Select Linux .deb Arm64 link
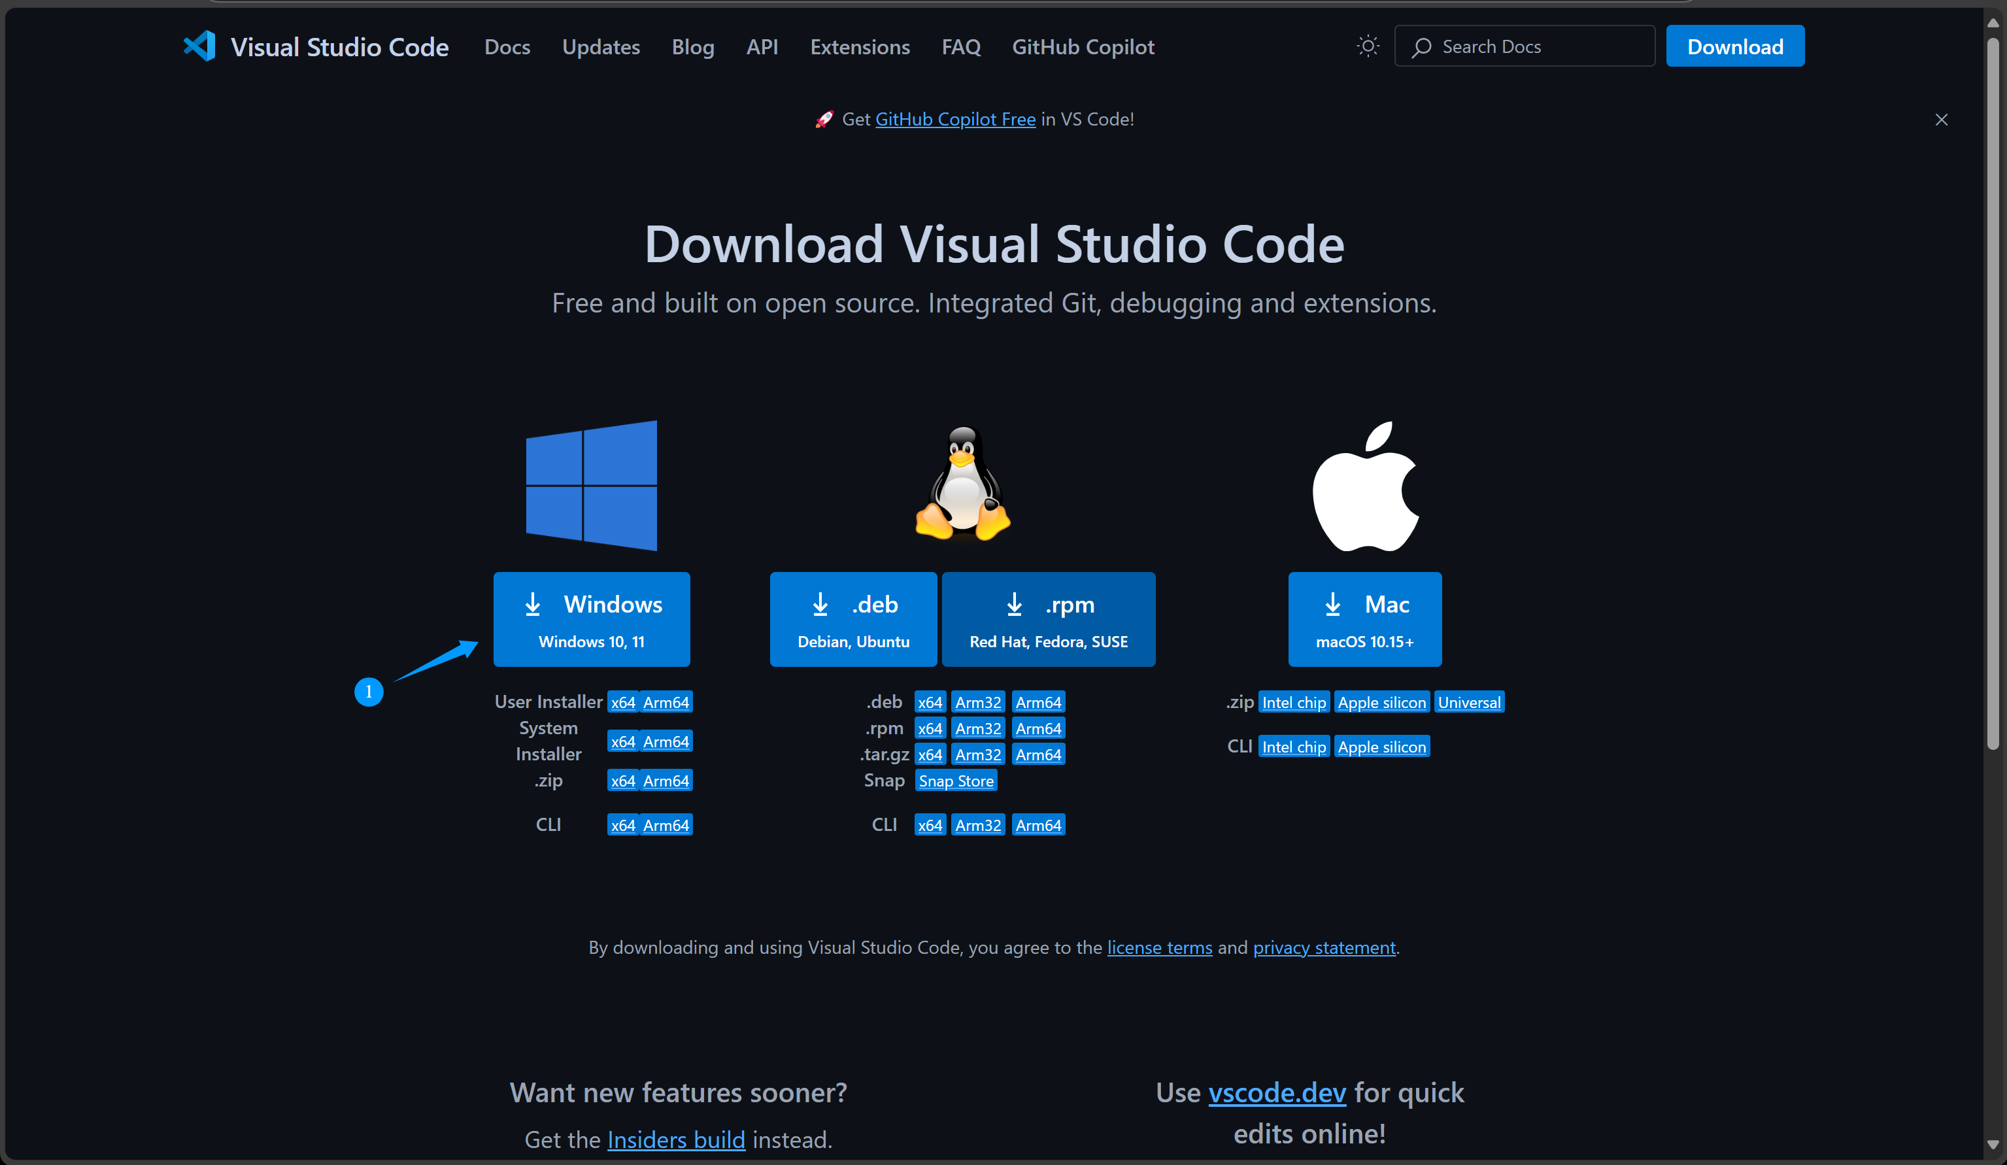The width and height of the screenshot is (2007, 1165). coord(1039,702)
